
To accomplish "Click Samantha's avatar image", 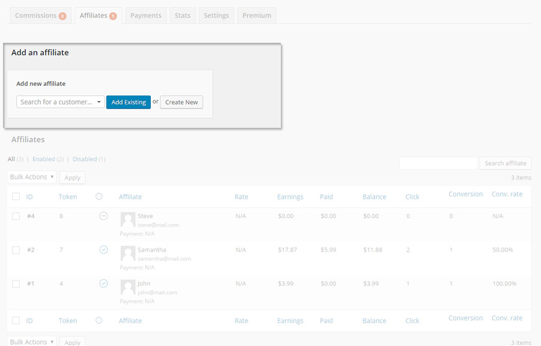I will tap(127, 253).
